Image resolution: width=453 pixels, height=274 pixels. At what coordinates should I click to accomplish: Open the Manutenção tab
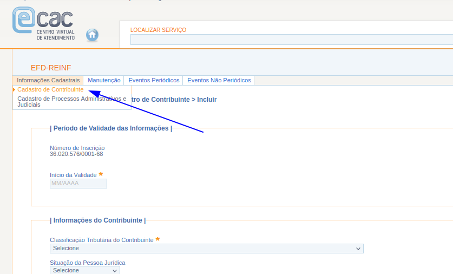coord(104,80)
